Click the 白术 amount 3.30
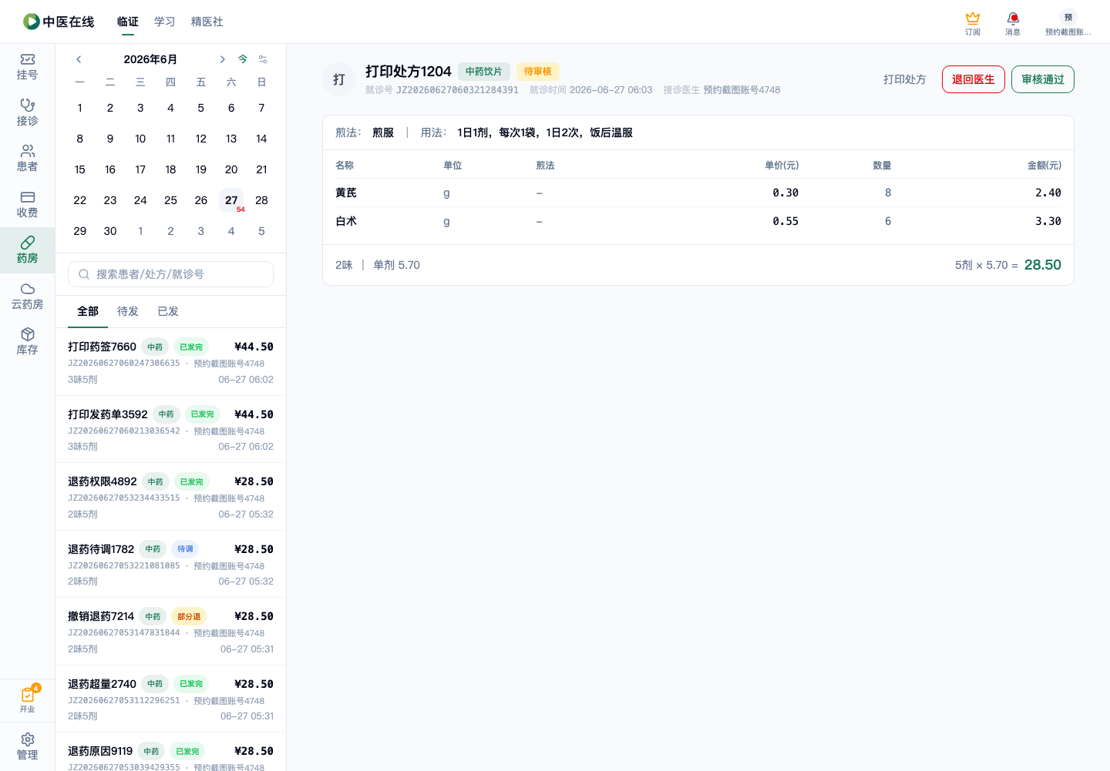1110x771 pixels. point(1048,221)
